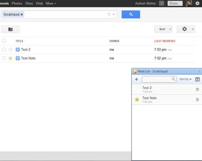The height and width of the screenshot is (161, 202).
Task: Clear the search box with X
Action: point(109,14)
